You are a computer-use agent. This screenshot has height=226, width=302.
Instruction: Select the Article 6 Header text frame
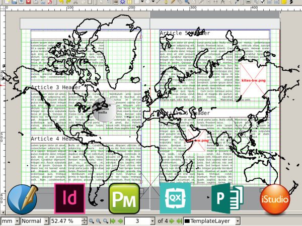(214, 113)
